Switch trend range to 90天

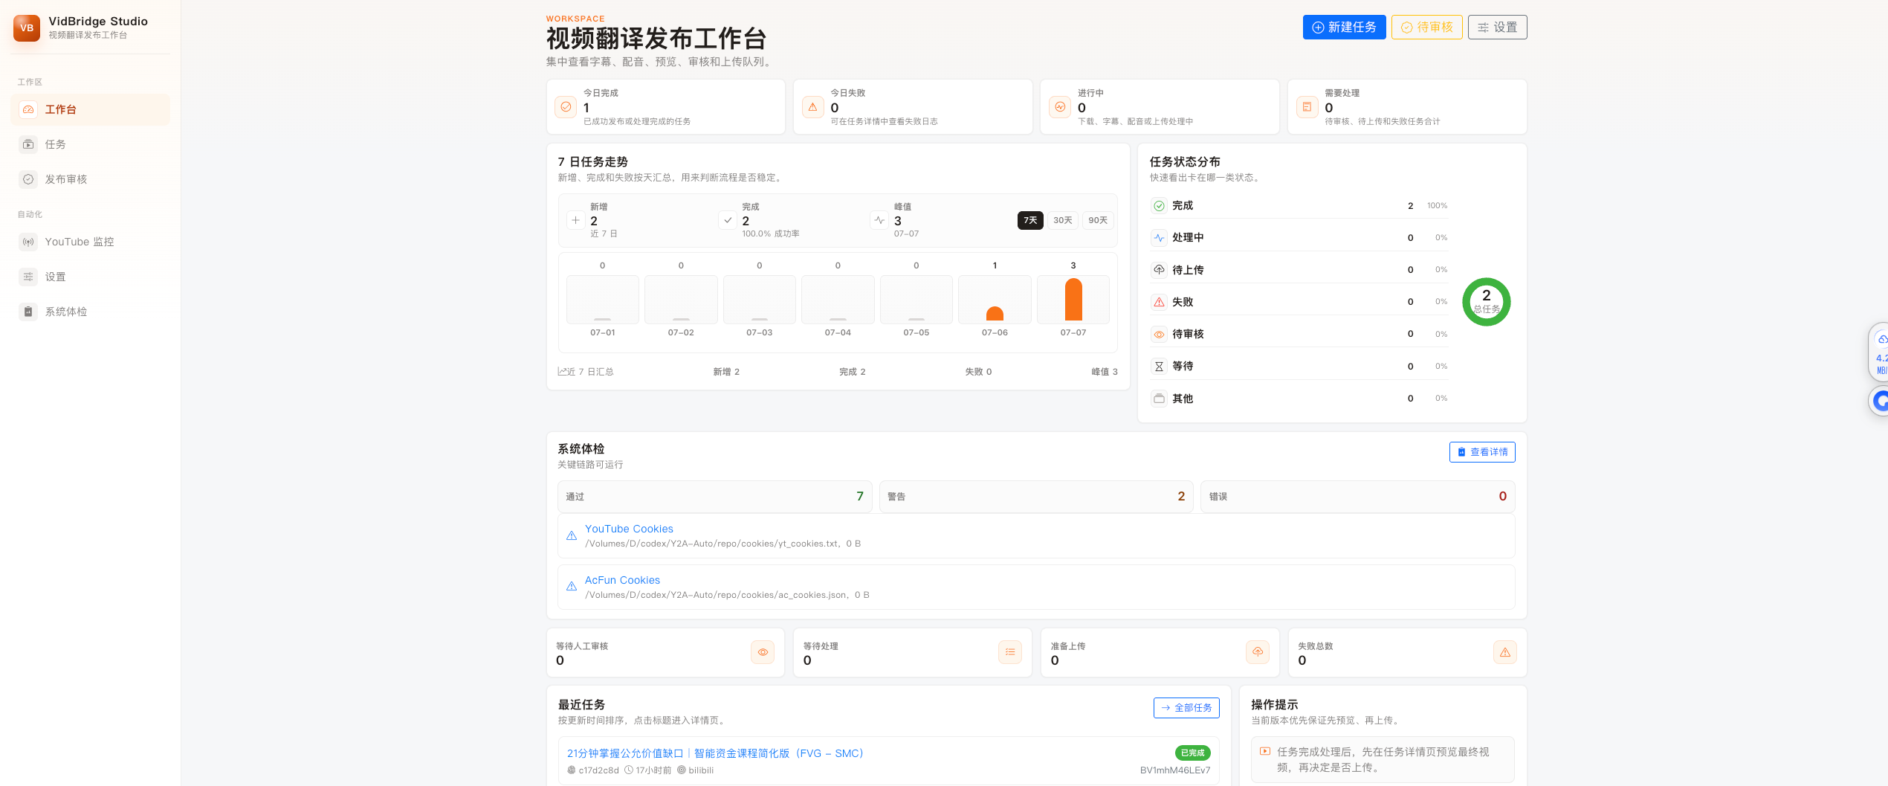[1098, 220]
